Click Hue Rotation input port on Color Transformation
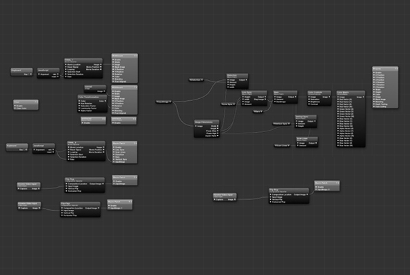The height and width of the screenshot is (275, 410). pyautogui.click(x=81, y=103)
